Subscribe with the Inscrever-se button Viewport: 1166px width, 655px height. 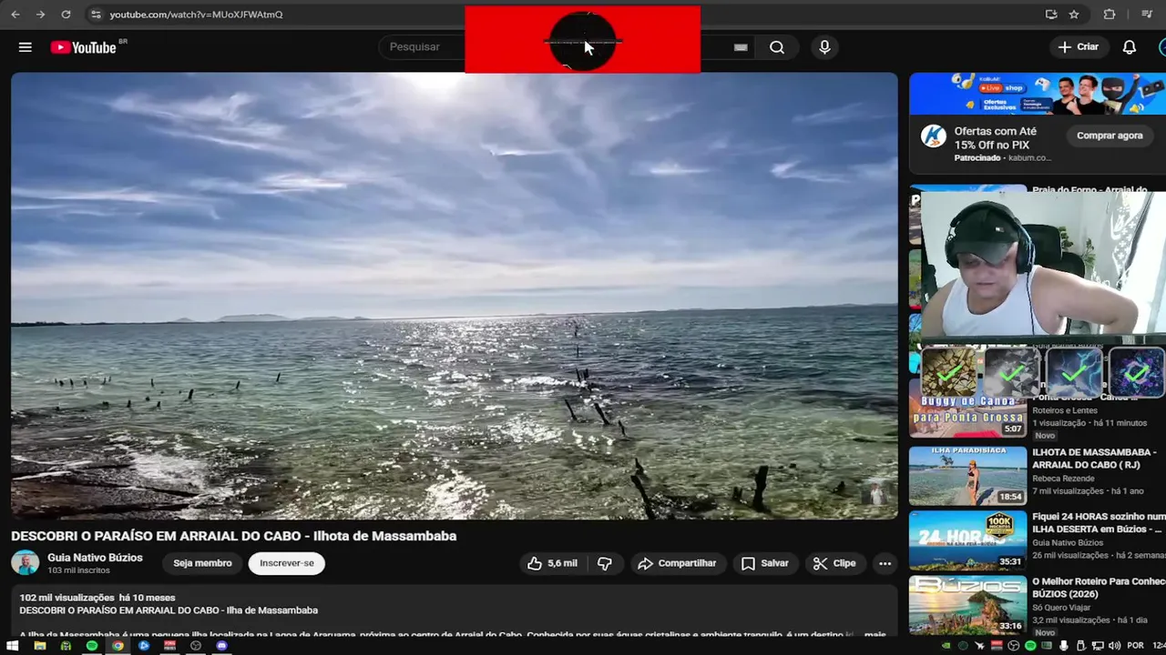tap(287, 563)
